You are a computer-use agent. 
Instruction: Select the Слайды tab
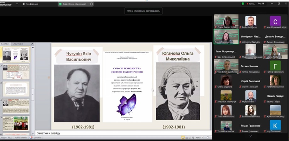pos(5,44)
